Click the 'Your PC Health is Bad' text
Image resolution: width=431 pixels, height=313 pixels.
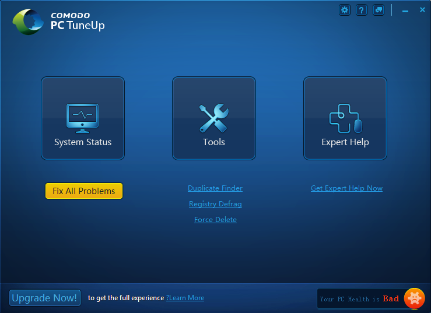[359, 299]
